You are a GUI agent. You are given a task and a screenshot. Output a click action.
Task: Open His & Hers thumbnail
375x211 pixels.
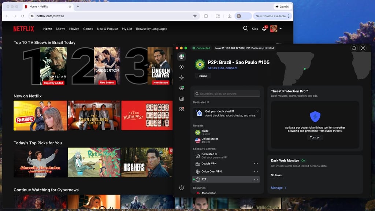147,162
